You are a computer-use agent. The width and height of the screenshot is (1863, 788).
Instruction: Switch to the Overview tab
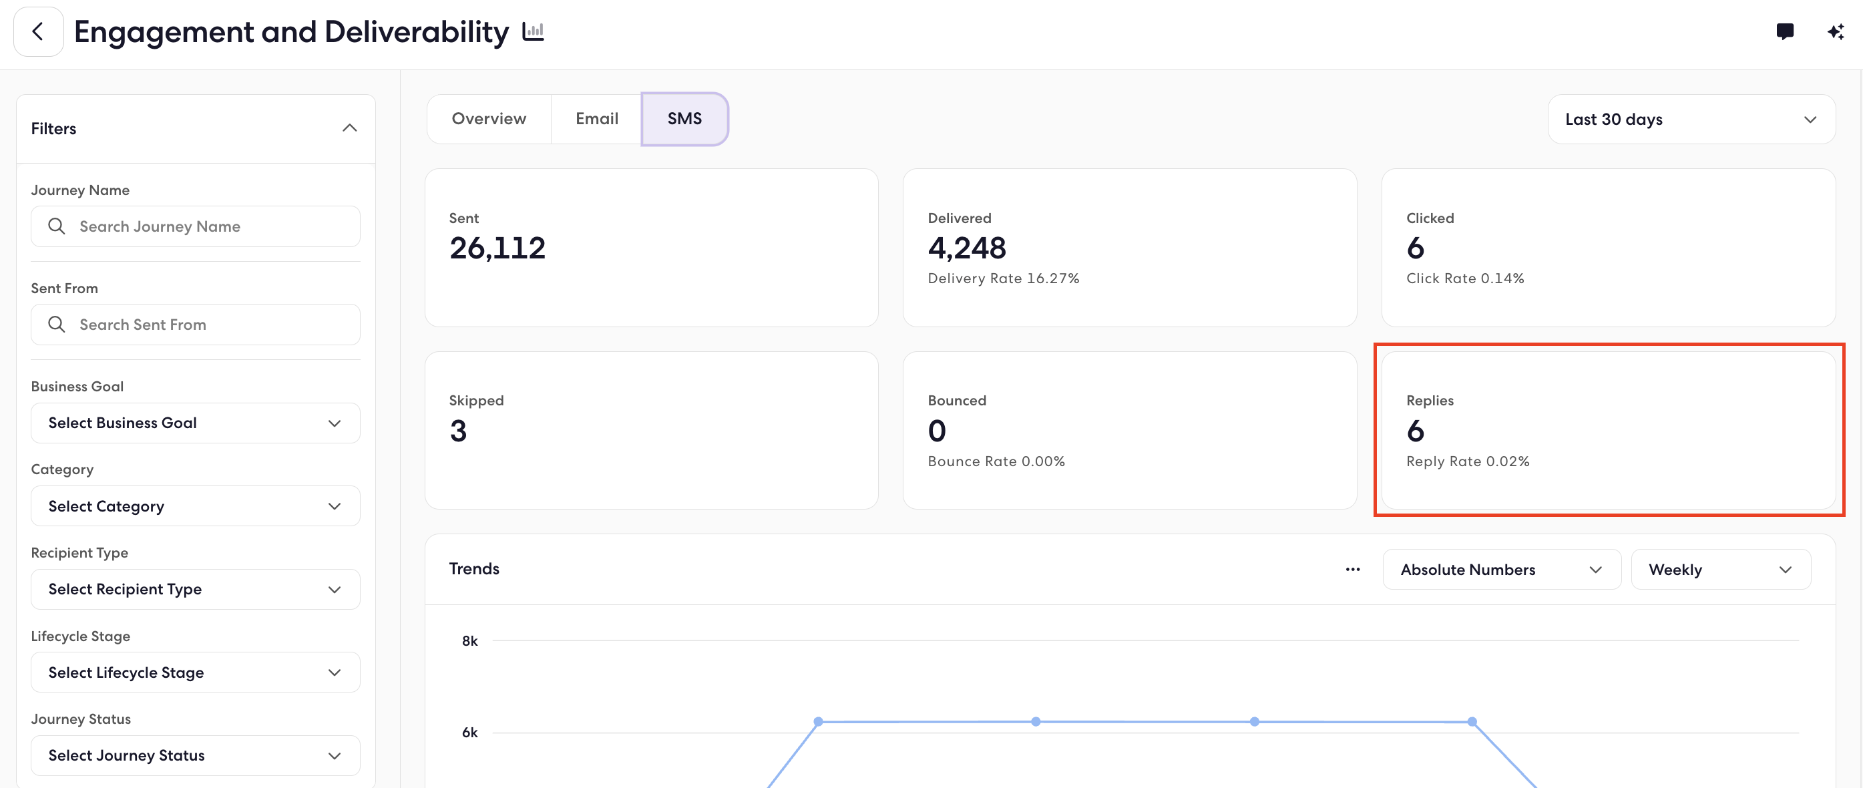(489, 119)
